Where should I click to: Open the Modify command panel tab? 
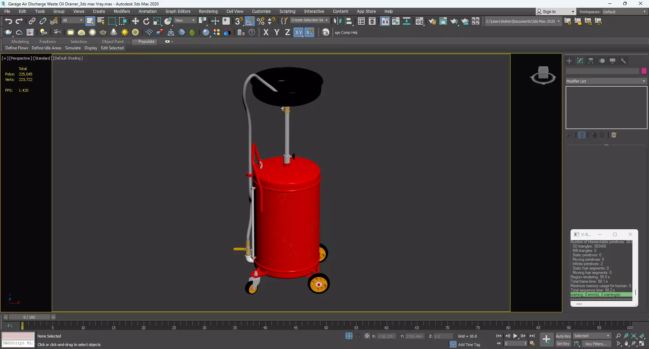580,61
